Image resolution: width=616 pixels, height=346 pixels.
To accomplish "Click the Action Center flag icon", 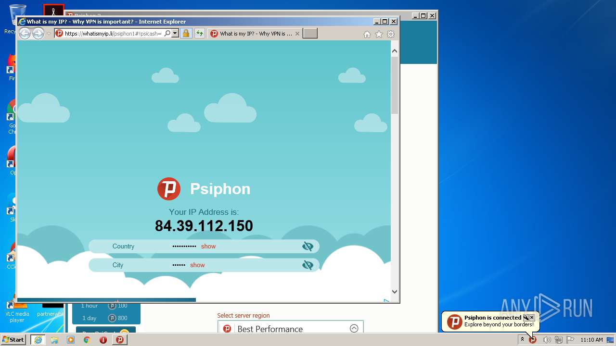I will [x=570, y=340].
